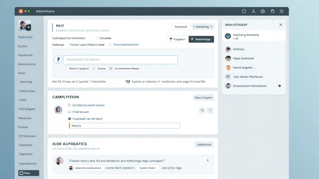
Task: Click inside the Nardle text field
Action: [124, 126]
